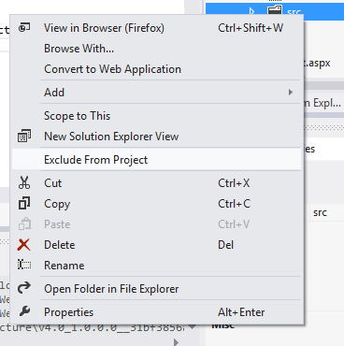The image size is (344, 346).
Task: Select the Rename entry
Action: pyautogui.click(x=156, y=266)
